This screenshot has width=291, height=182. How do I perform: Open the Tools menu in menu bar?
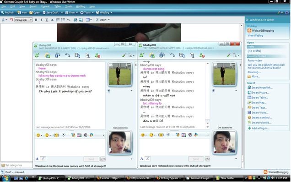68,6
